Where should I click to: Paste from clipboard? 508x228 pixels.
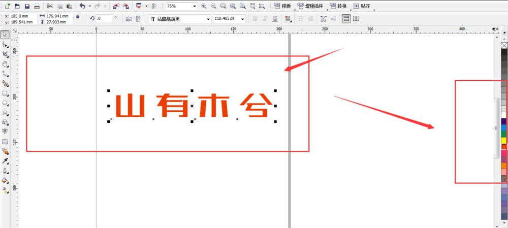click(x=69, y=6)
